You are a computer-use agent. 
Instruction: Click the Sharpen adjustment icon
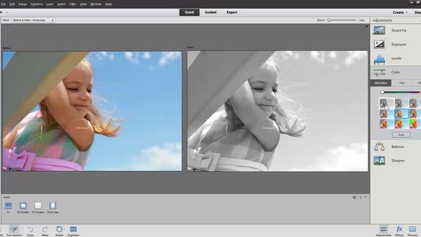379,161
